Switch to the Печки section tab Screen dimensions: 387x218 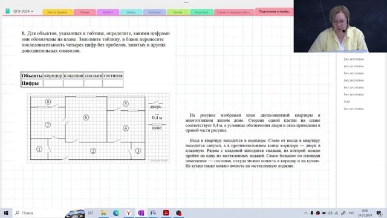pos(85,12)
